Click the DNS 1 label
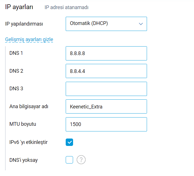This screenshot has width=194, height=176. tap(16, 53)
